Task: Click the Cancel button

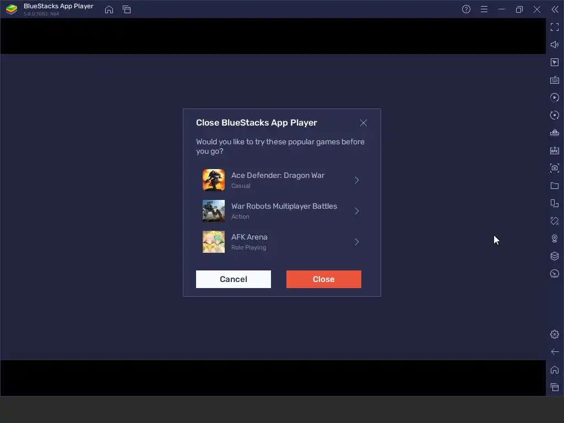Action: tap(234, 279)
